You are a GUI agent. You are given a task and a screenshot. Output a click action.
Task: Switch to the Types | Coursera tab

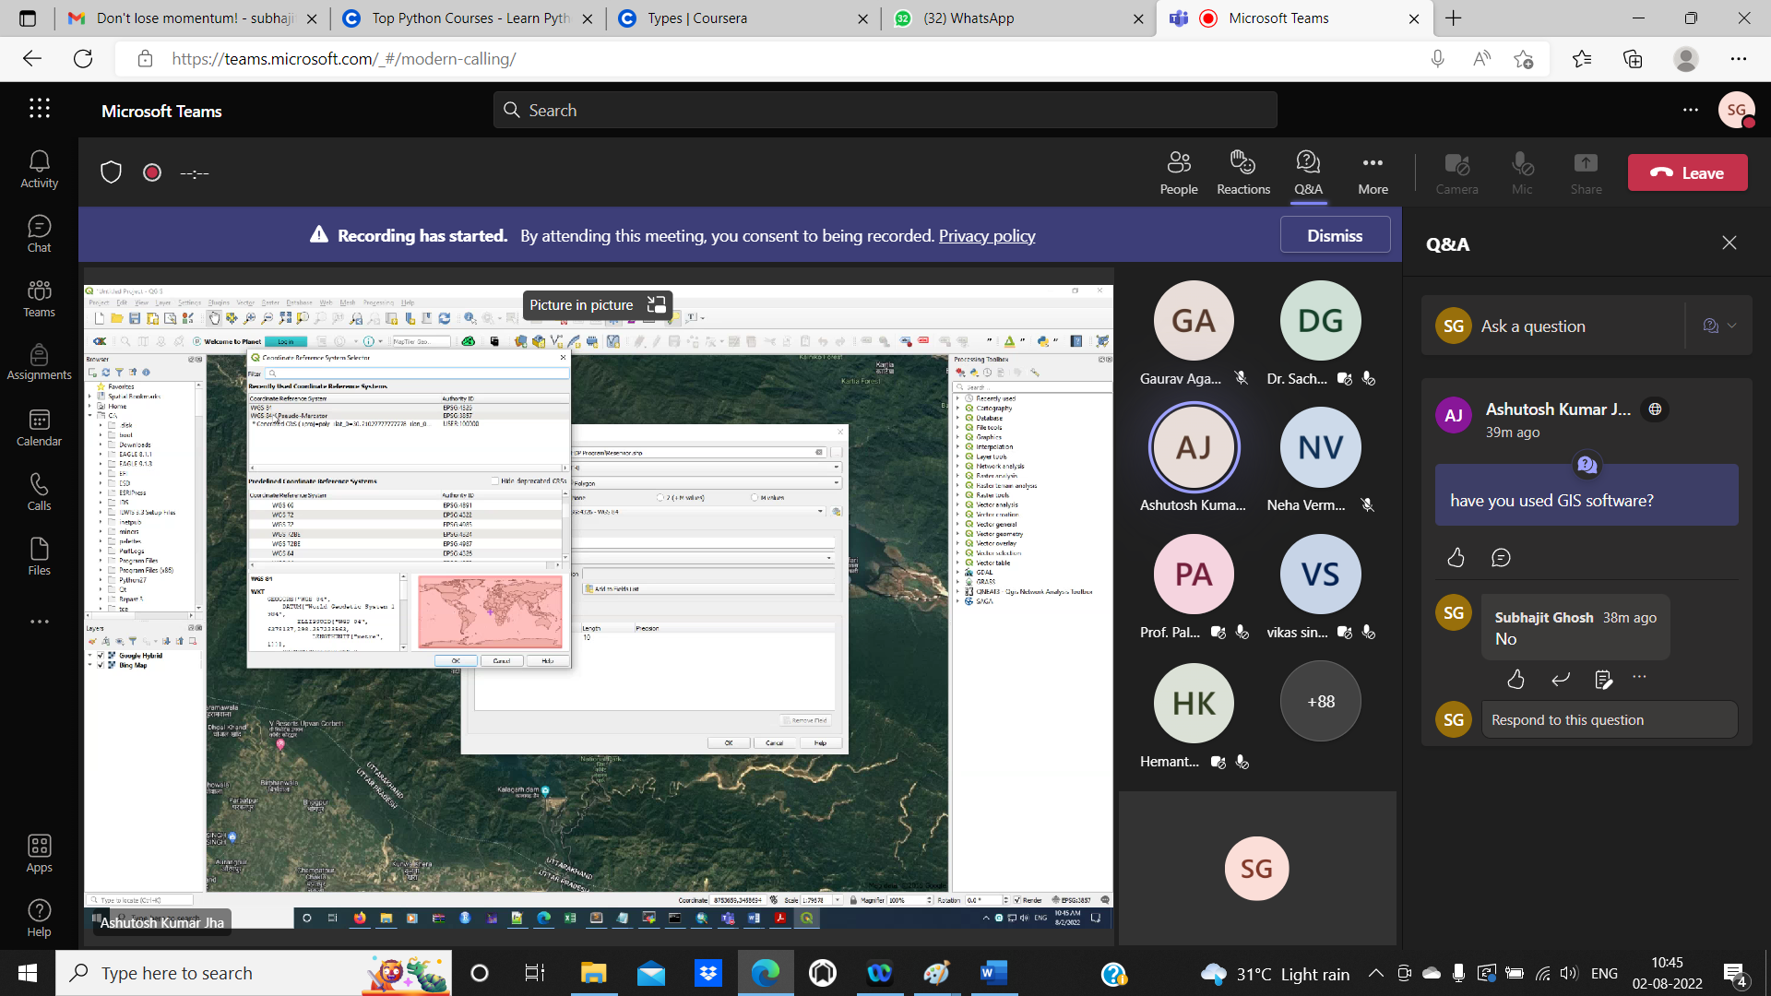696,18
